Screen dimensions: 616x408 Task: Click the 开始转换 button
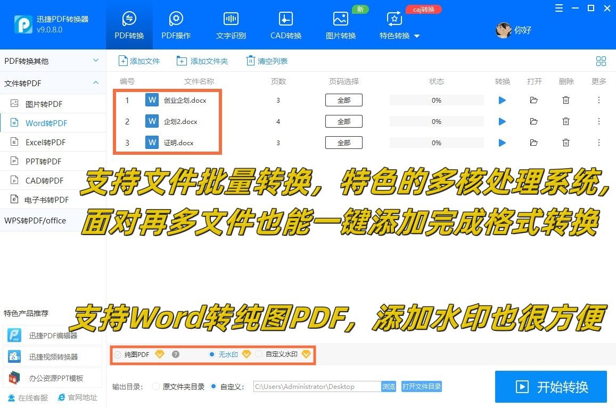point(551,387)
